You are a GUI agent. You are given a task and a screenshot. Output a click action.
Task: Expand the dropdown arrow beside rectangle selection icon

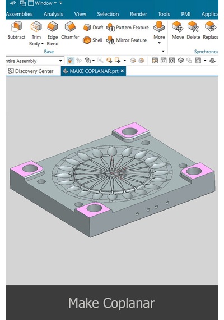tap(125, 61)
